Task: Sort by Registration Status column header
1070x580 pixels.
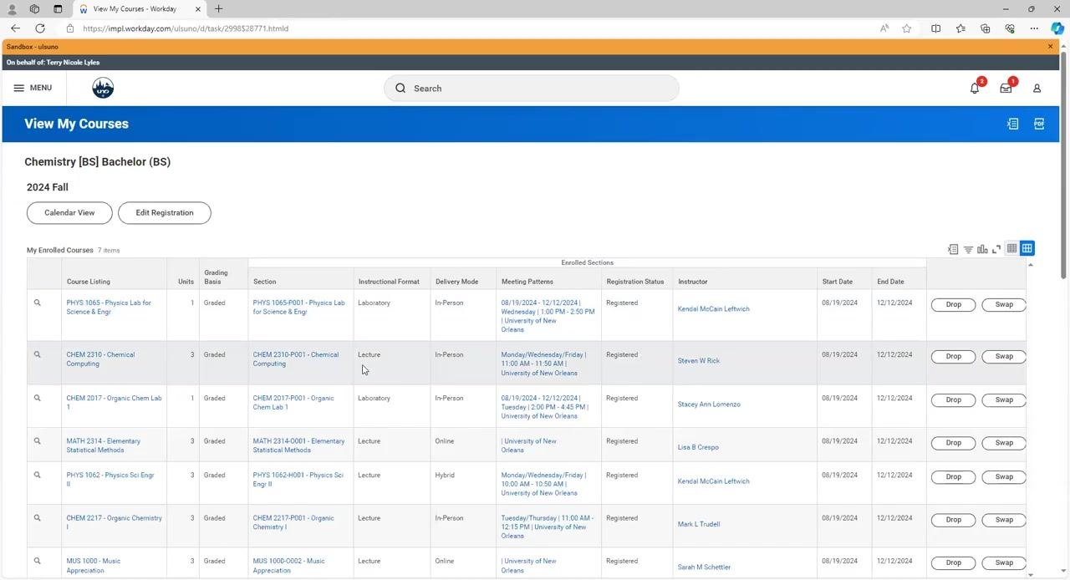Action: tap(635, 282)
